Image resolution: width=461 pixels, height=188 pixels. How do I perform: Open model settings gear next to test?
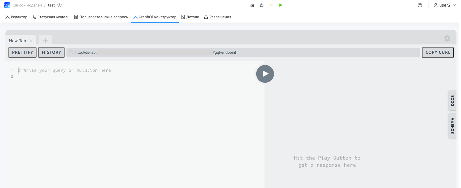[x=59, y=5]
